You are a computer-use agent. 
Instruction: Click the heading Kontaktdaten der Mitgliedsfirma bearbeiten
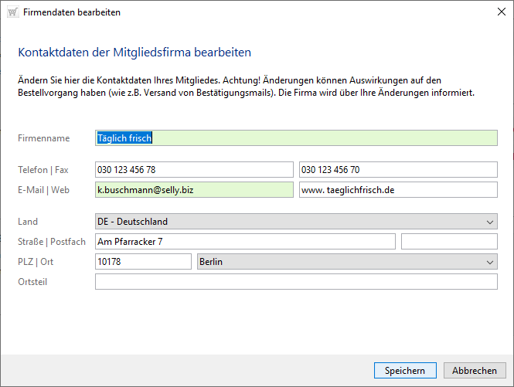tap(134, 53)
